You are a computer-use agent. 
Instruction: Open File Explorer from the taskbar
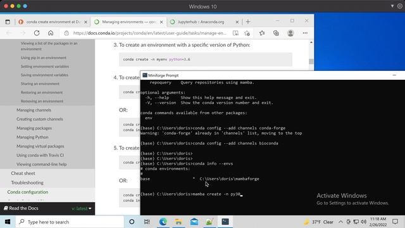[178, 222]
